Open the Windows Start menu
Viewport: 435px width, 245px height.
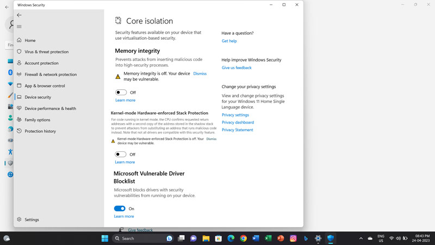pyautogui.click(x=105, y=238)
